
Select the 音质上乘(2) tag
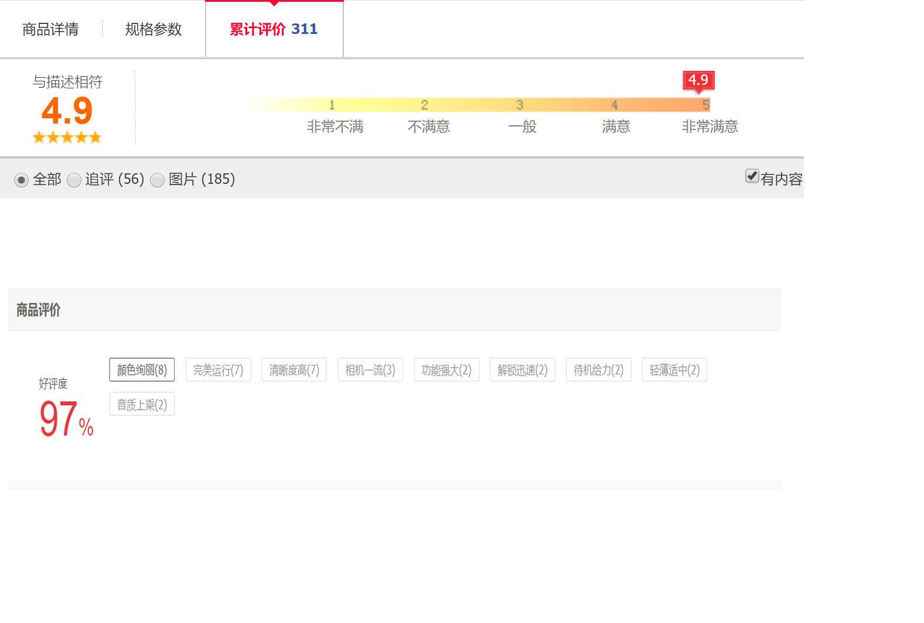[x=142, y=405]
